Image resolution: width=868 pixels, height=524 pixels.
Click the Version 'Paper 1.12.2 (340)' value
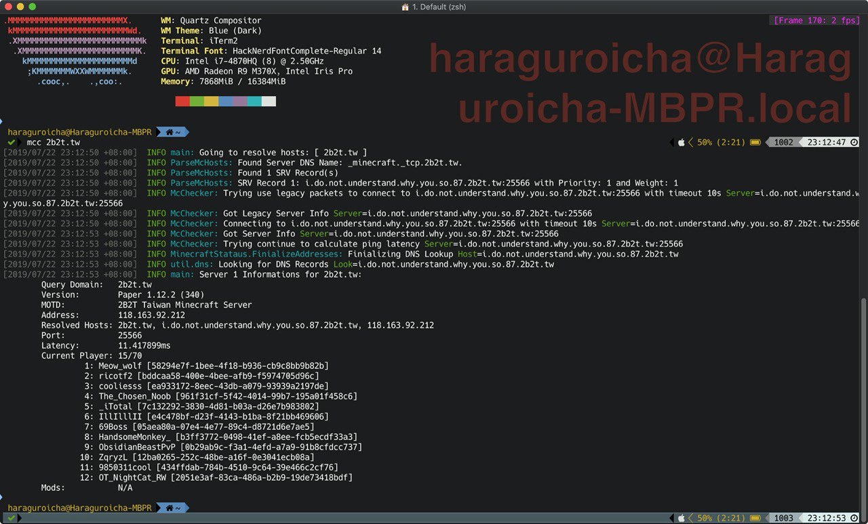(x=161, y=294)
